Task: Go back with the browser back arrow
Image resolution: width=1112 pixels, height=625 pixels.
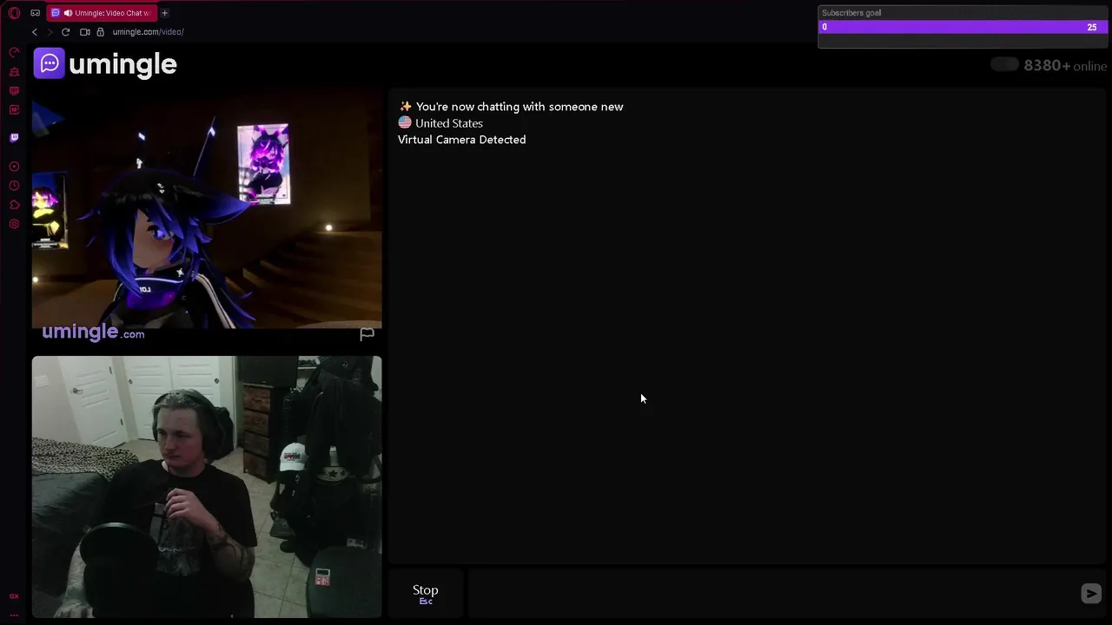Action: coord(35,32)
